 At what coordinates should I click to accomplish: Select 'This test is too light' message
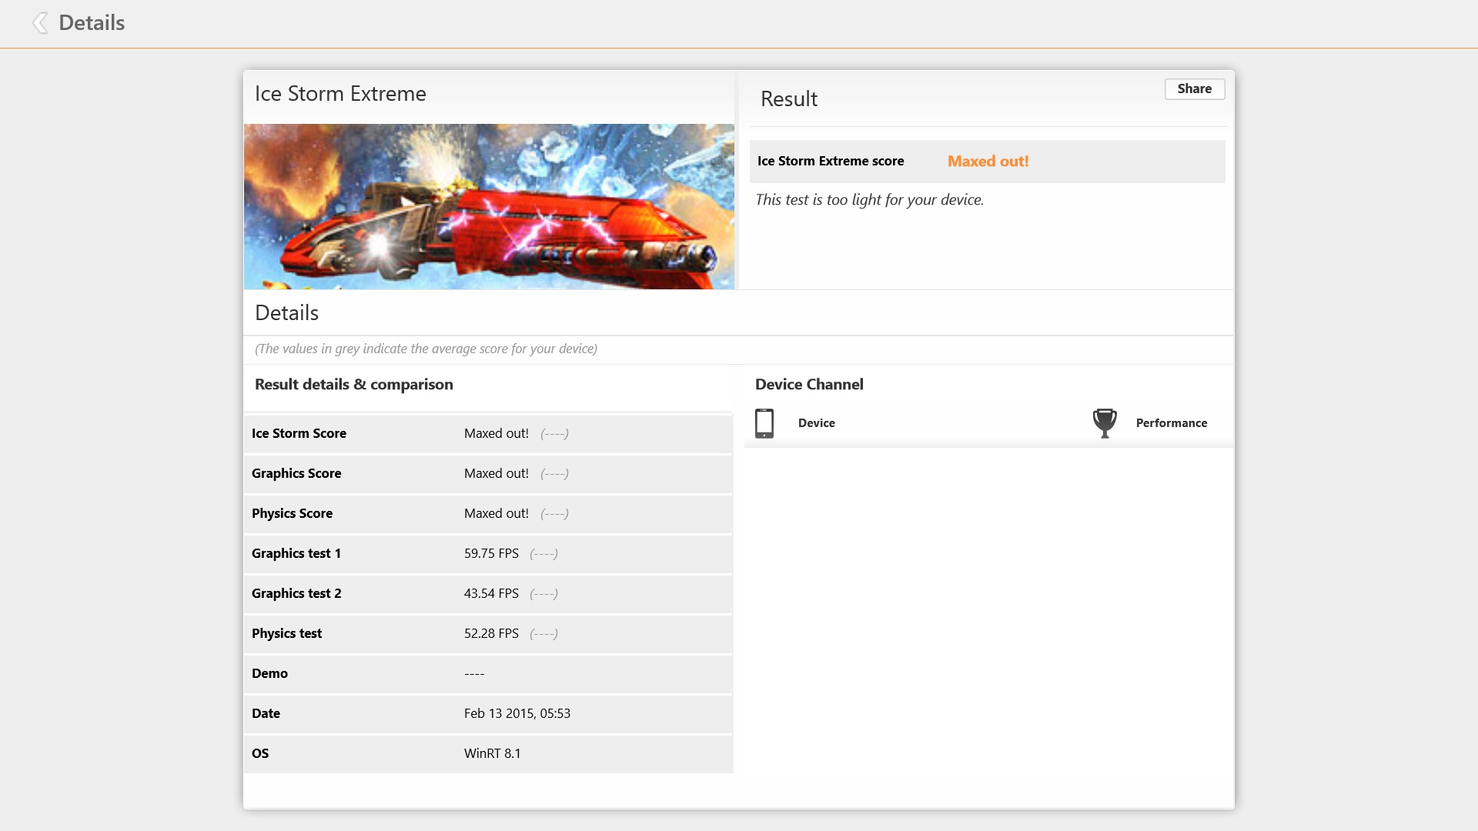pos(869,200)
